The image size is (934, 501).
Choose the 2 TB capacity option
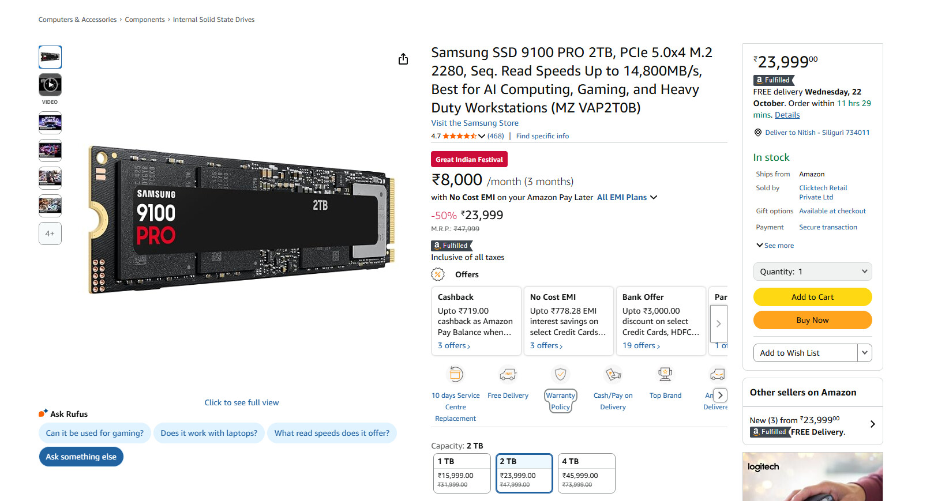point(524,473)
